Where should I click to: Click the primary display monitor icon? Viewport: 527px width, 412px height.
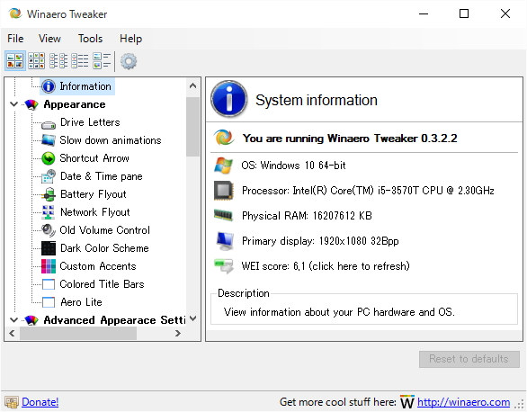(x=225, y=240)
